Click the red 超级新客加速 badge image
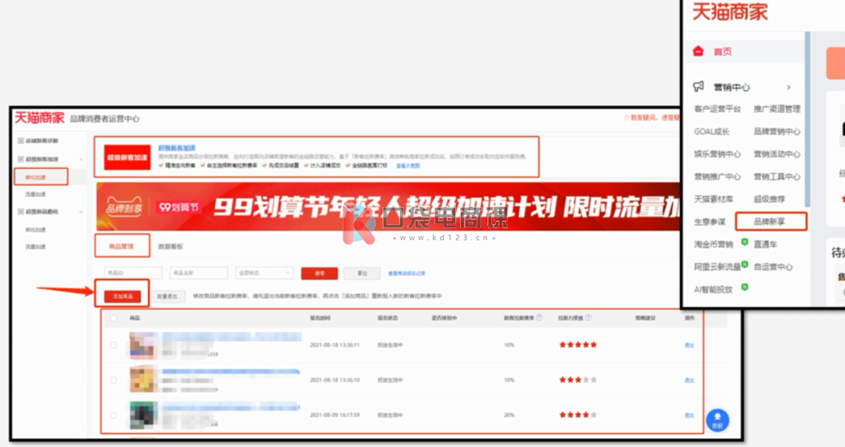Viewport: 845px width, 447px height. (127, 157)
